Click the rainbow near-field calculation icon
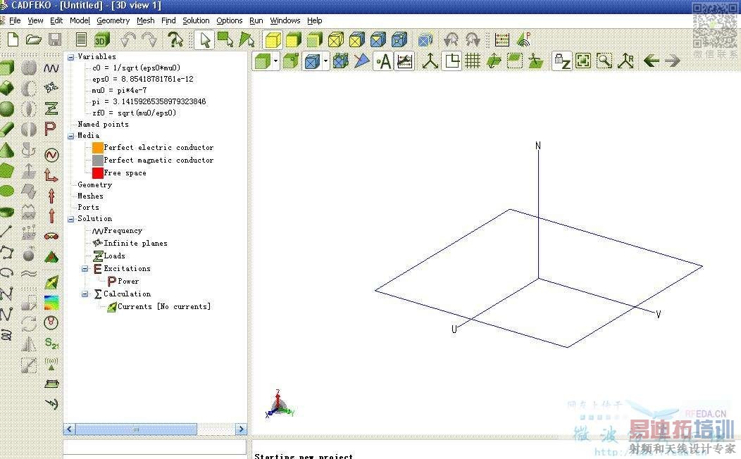 pos(51,302)
